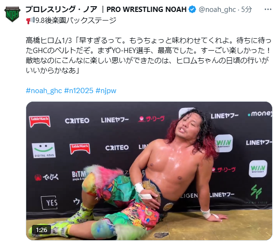
Task: Follow the #n12025 hashtag
Action: tap(79, 91)
